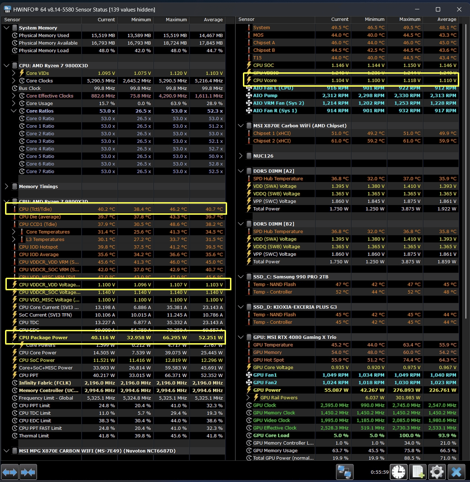Image resolution: width=470 pixels, height=482 pixels.
Task: Click the chip icon beside NUC126
Action: tap(249, 156)
